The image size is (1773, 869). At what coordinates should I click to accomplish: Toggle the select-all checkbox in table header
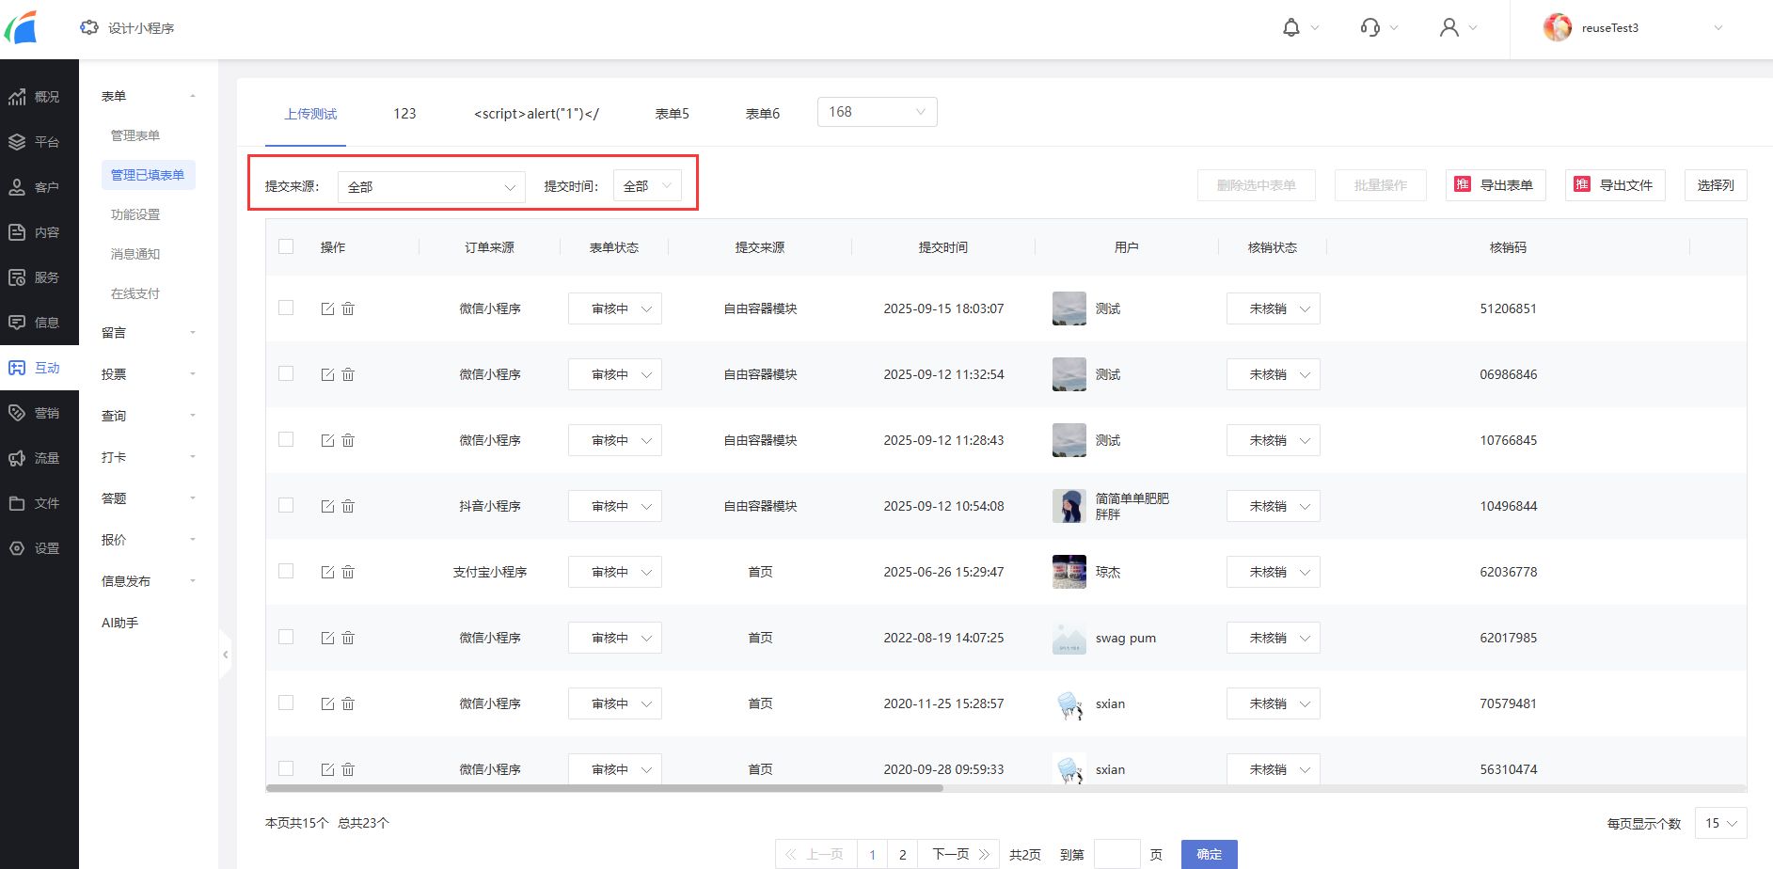point(287,246)
